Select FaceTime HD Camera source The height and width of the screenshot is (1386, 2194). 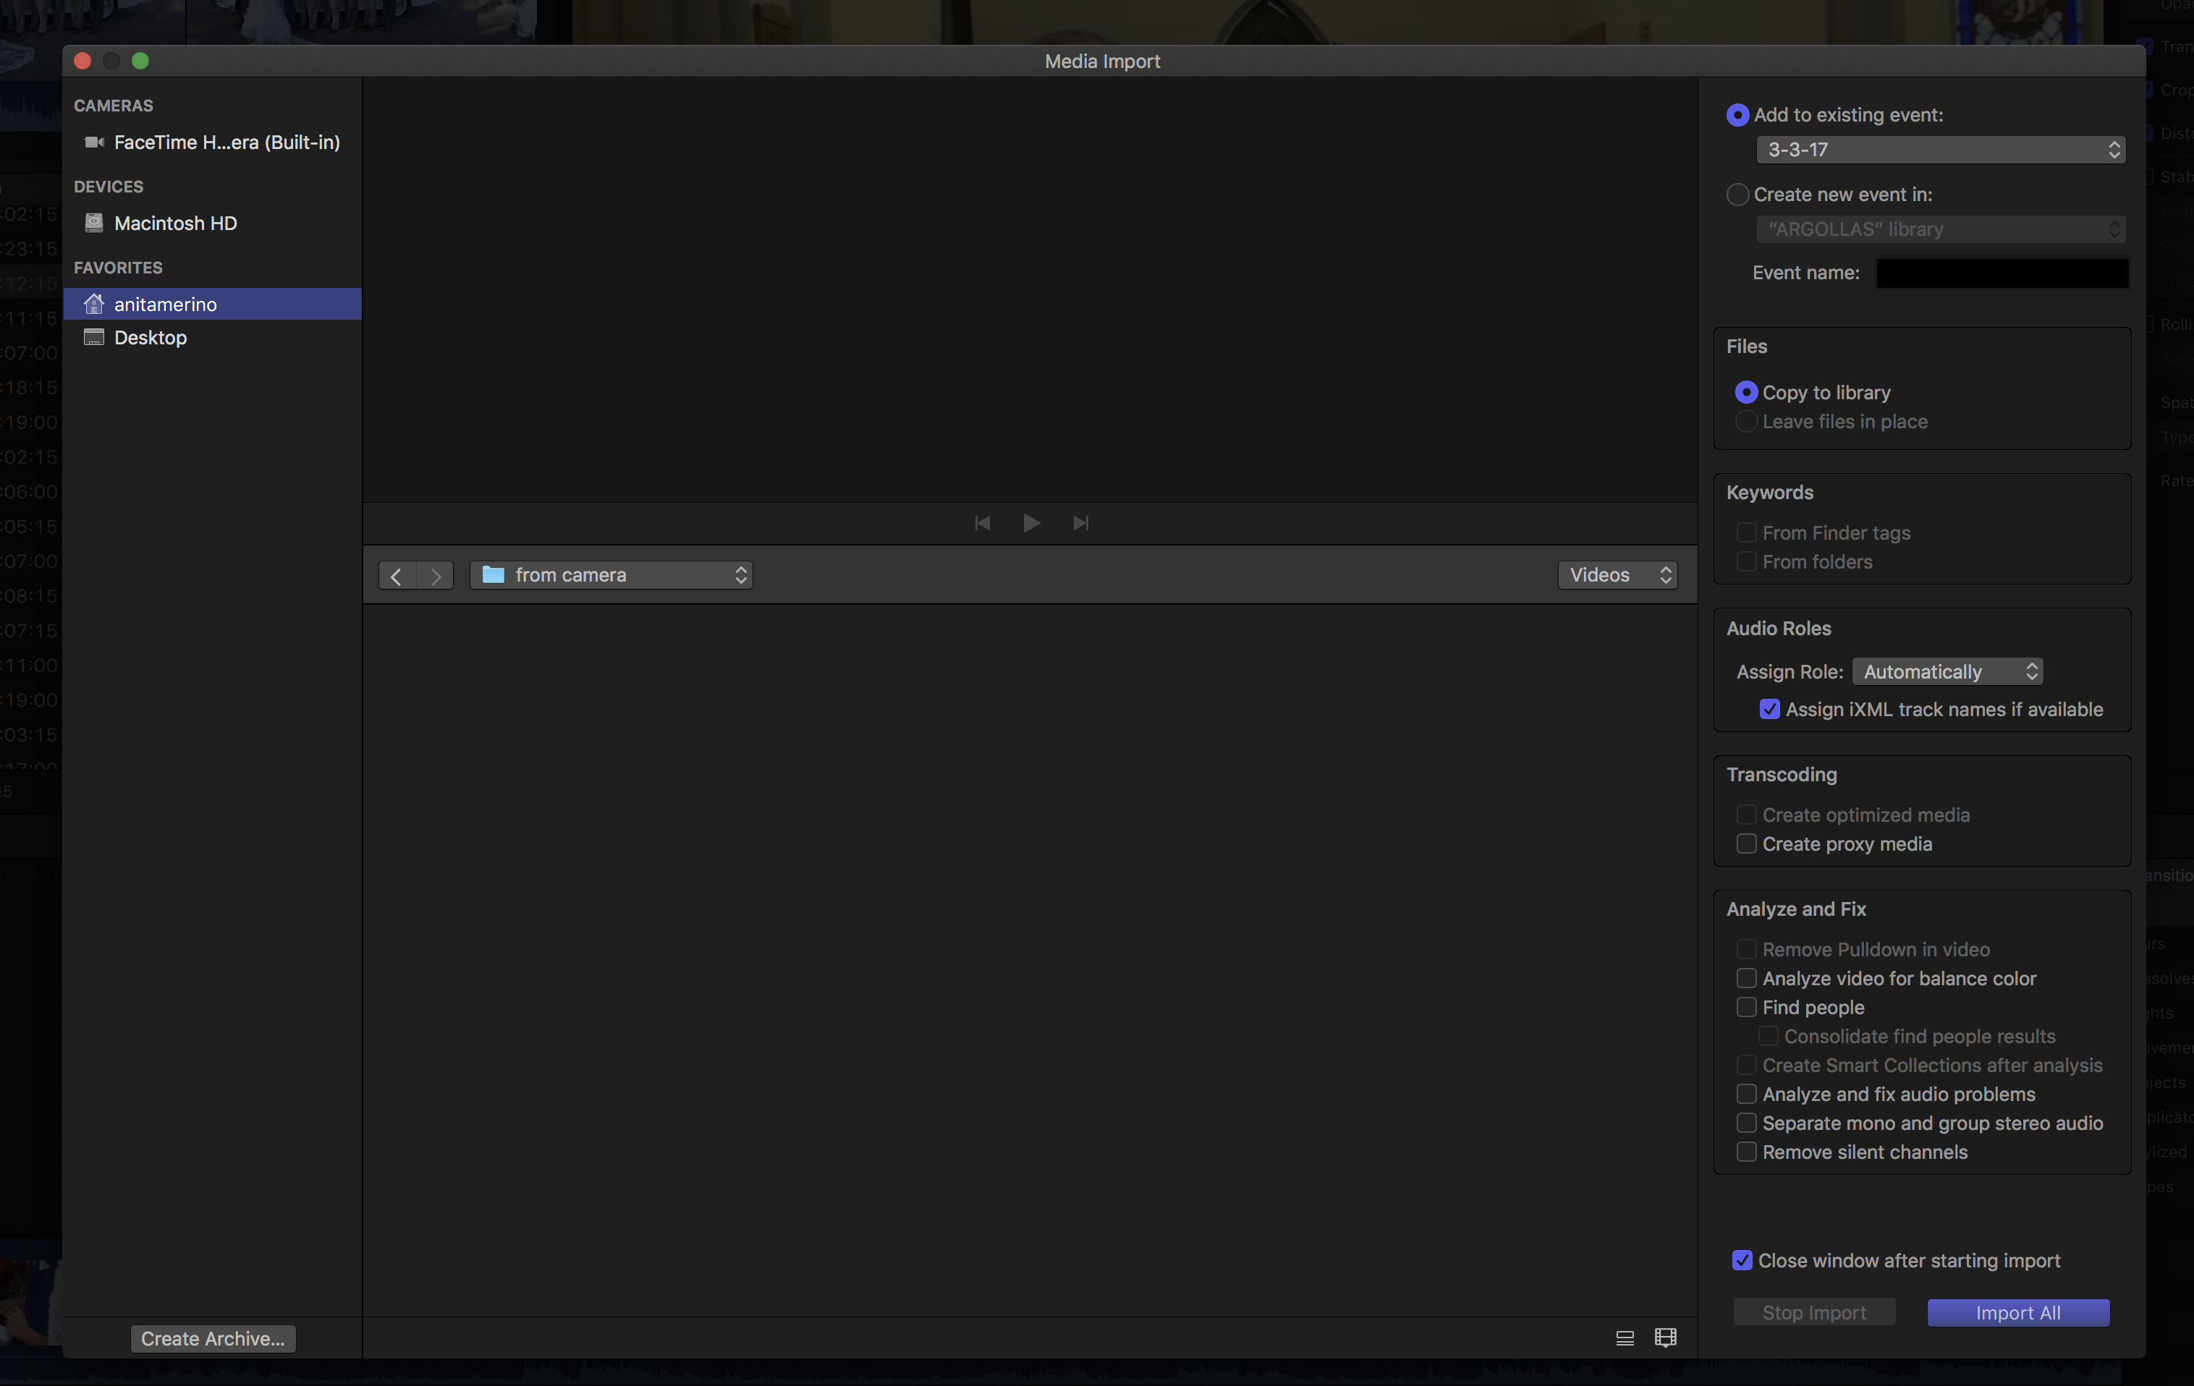pos(226,142)
